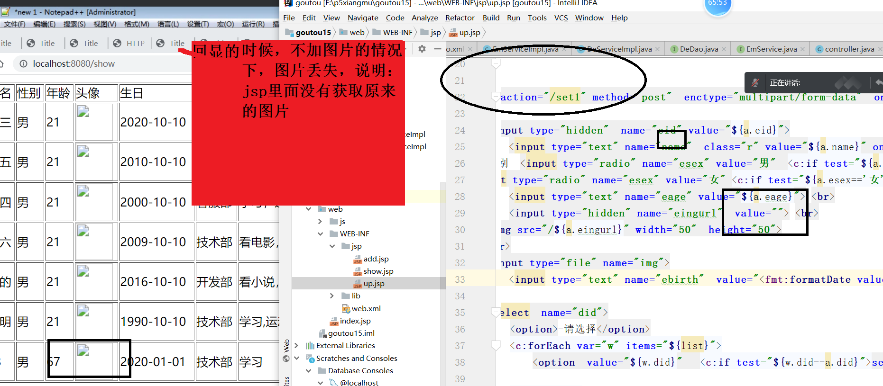Collapse the web folder in project tree
The image size is (883, 386).
coord(309,209)
